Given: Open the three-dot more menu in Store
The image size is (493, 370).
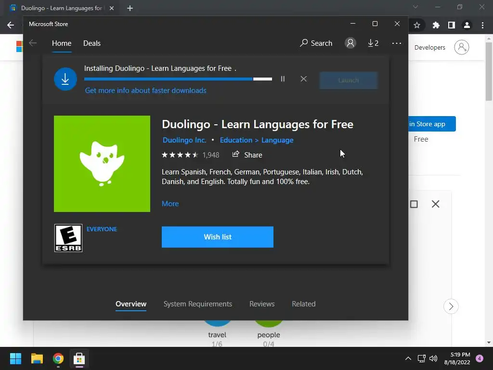Looking at the screenshot, I should [x=397, y=43].
